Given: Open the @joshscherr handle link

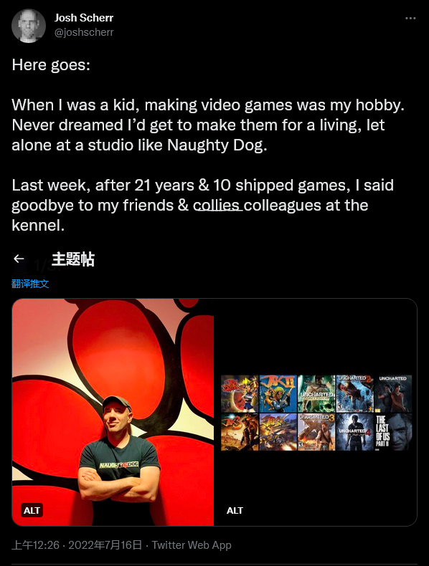Looking at the screenshot, I should [x=84, y=32].
